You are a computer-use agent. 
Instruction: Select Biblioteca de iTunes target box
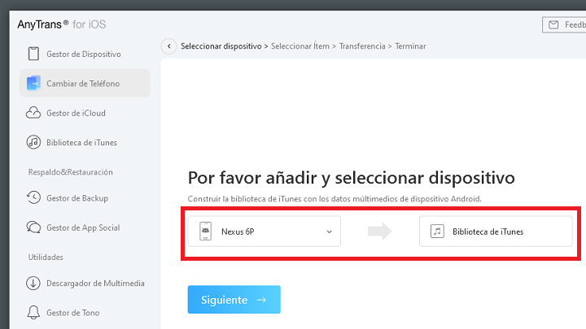coord(496,232)
